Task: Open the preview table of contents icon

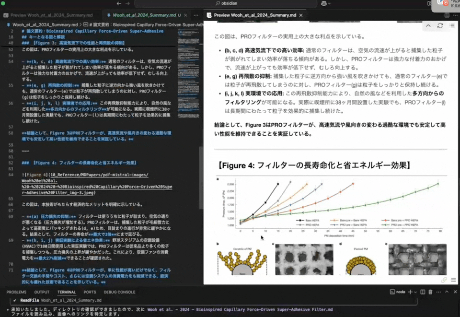Action: [452, 26]
